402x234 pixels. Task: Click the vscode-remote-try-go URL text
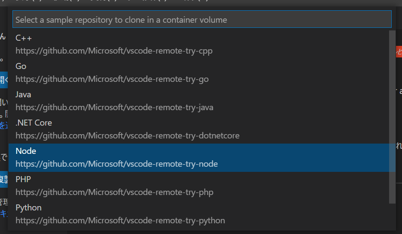point(112,79)
